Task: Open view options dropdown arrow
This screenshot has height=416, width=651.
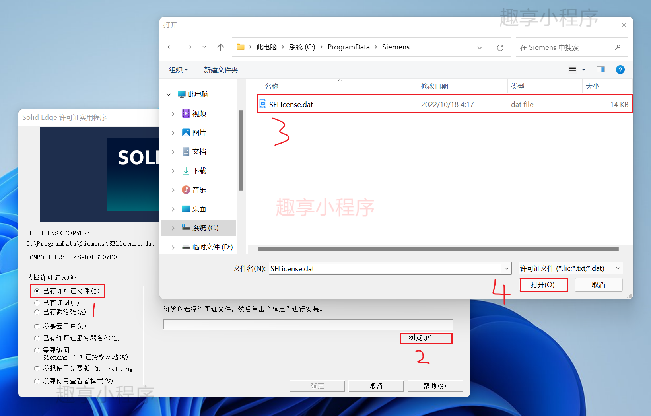Action: point(584,70)
